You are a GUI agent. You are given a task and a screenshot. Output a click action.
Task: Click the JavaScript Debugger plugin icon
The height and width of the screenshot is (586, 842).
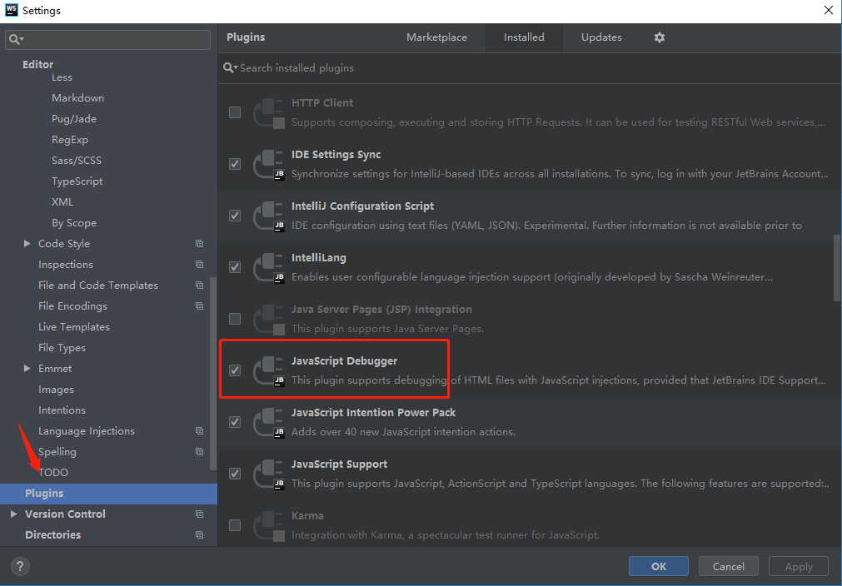click(268, 370)
